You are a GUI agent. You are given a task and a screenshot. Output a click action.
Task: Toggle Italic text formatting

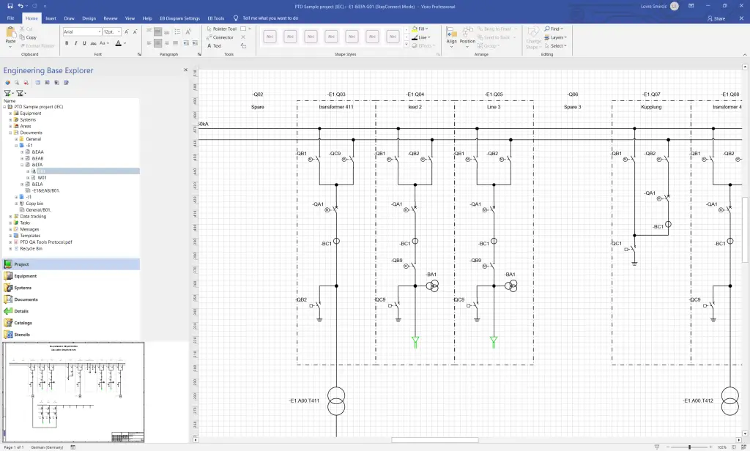(75, 43)
